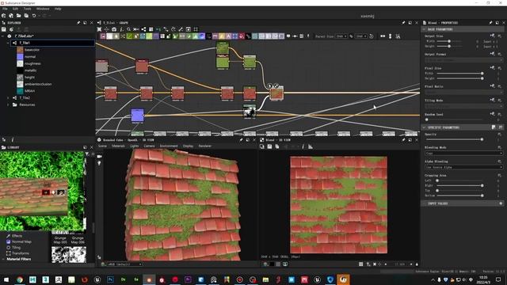Click the histogram icon in 2D view
The width and height of the screenshot is (507, 285).
point(311,146)
